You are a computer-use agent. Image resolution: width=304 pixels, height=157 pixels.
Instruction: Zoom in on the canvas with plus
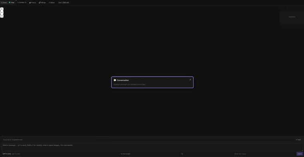(x=2, y=9)
